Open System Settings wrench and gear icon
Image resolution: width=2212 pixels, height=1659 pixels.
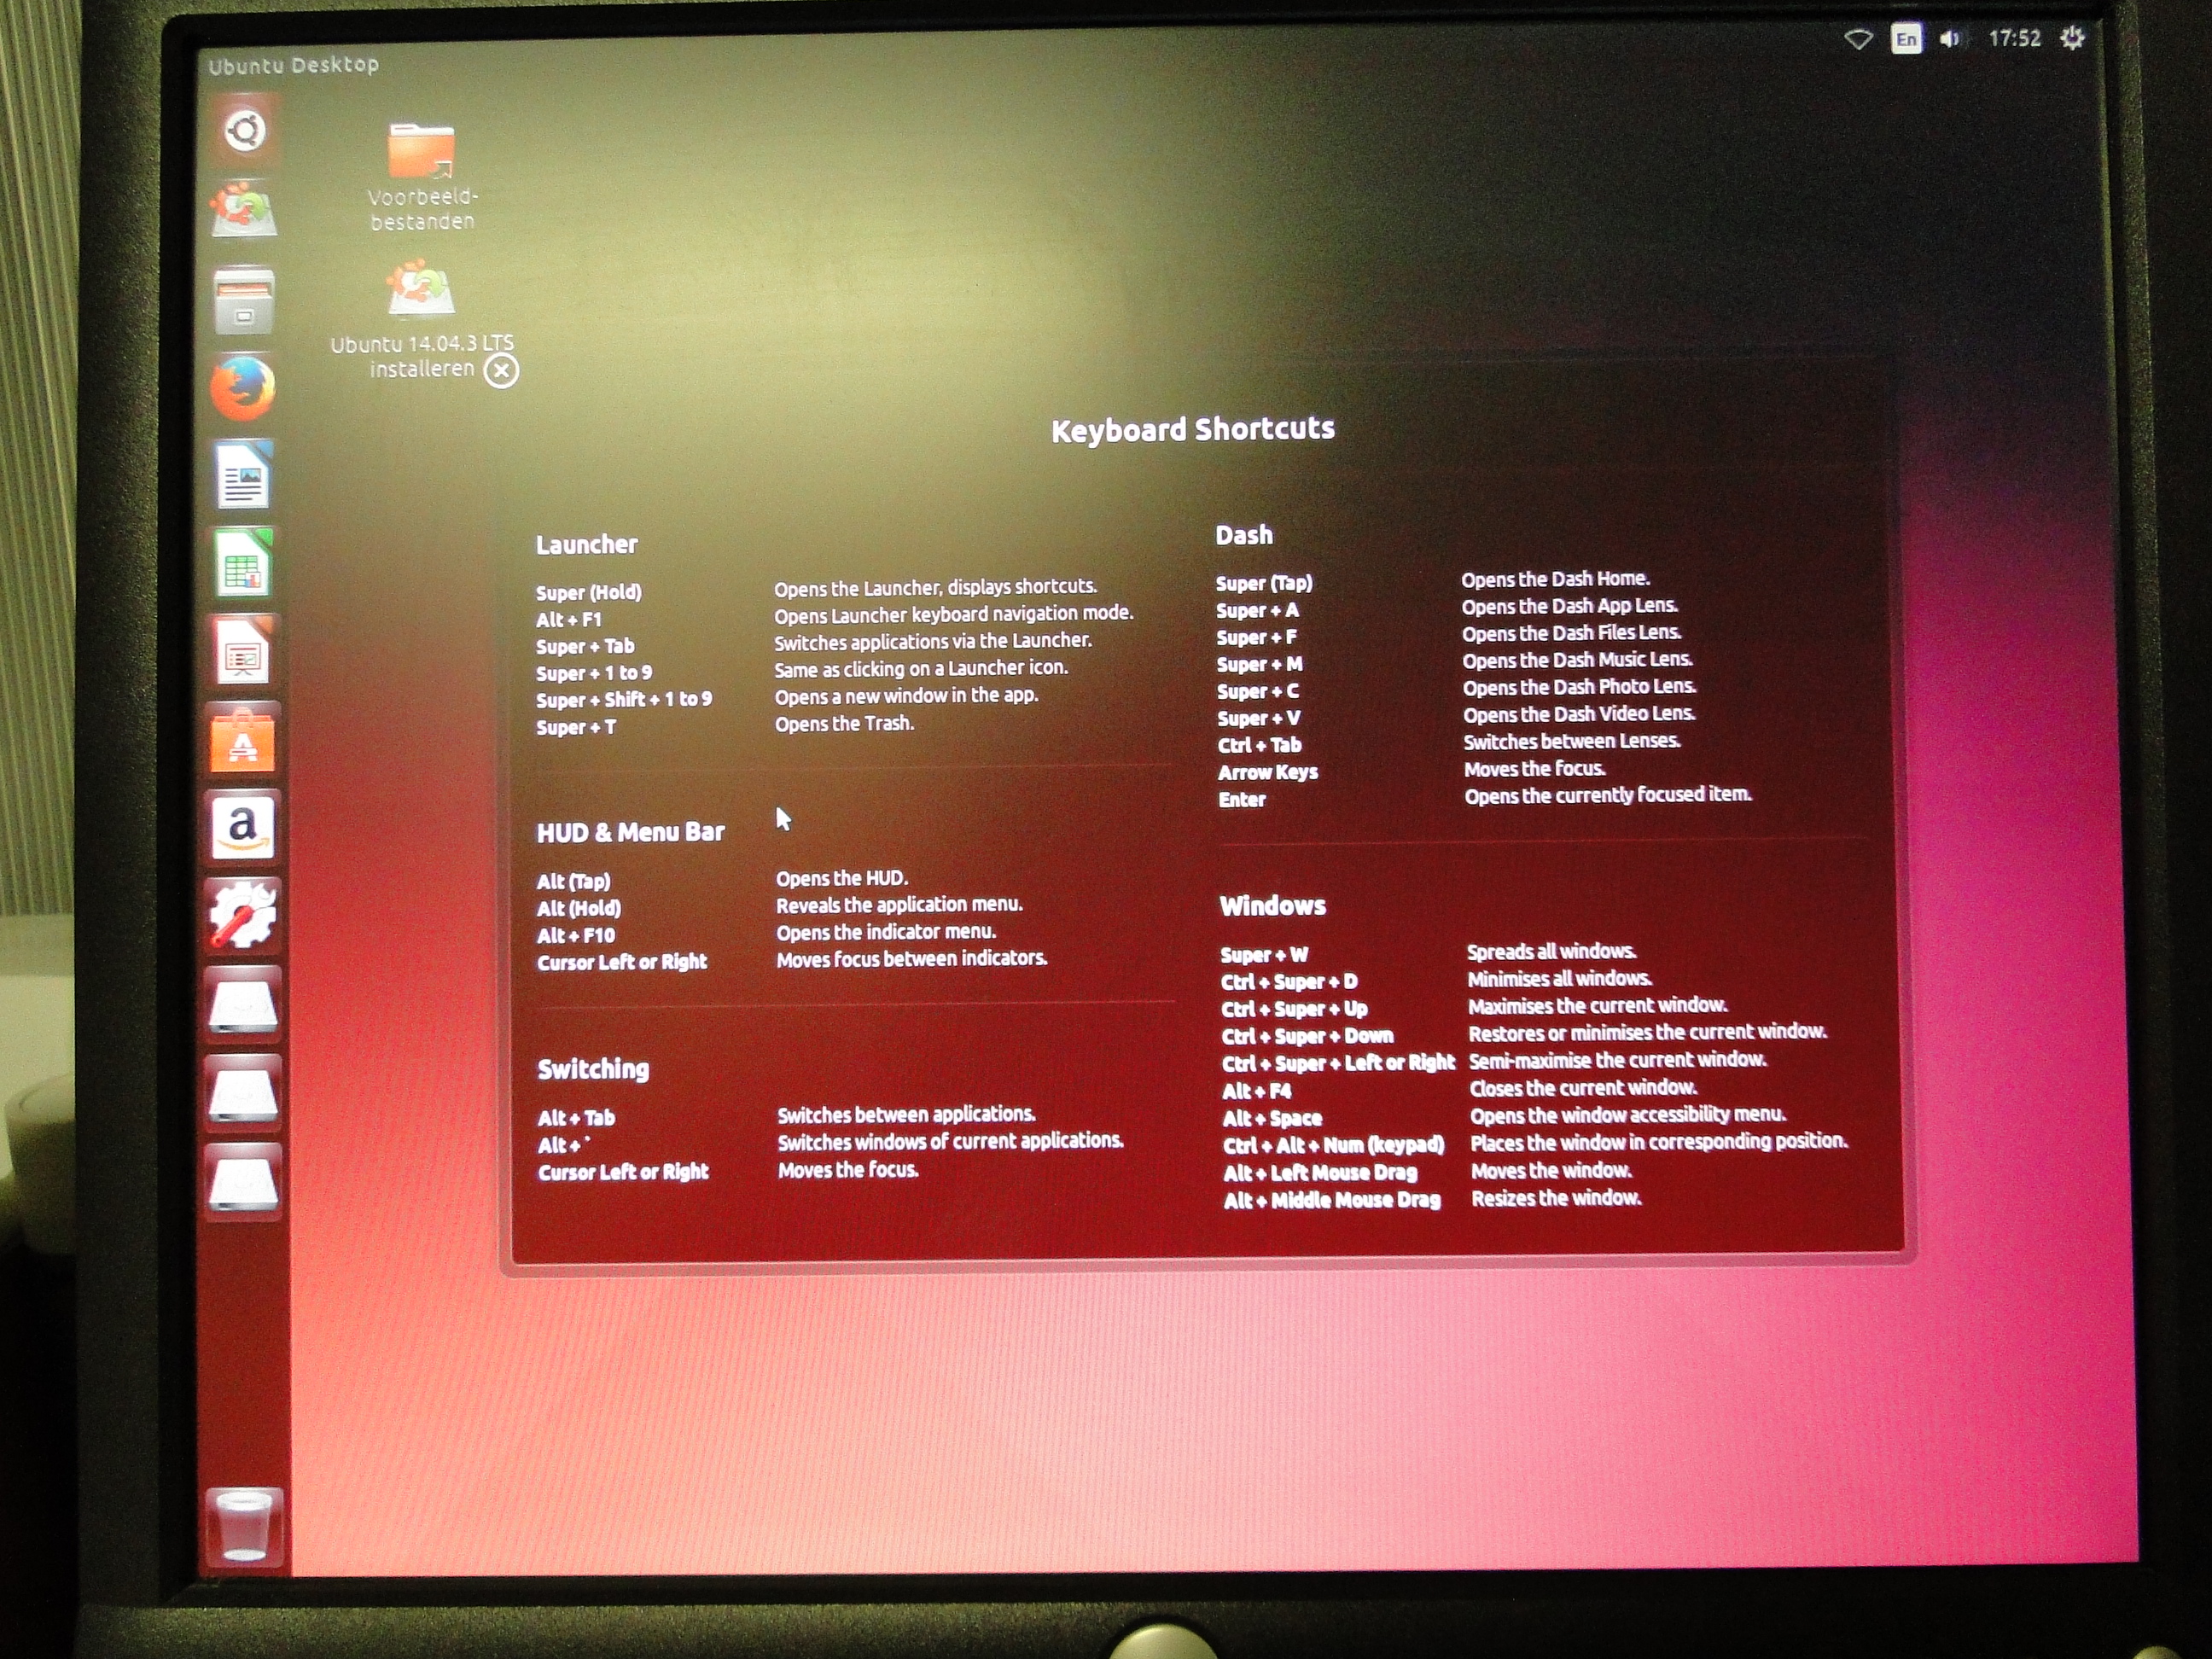(243, 914)
